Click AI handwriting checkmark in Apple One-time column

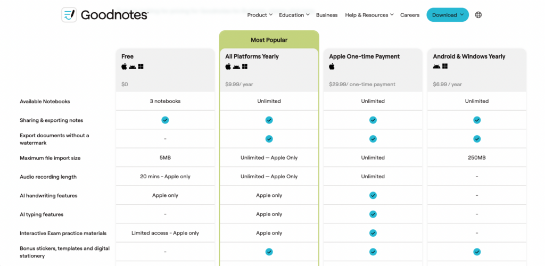pyautogui.click(x=373, y=195)
